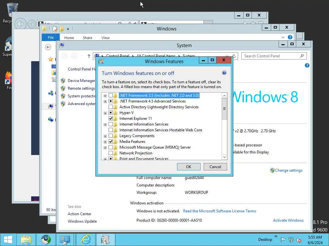Open Device Manager shield link
The height and width of the screenshot is (246, 329).
pos(81,81)
